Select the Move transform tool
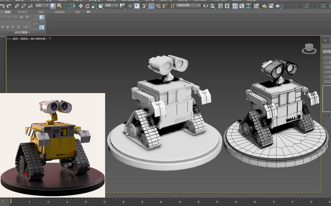The image size is (331, 206). click(81, 6)
